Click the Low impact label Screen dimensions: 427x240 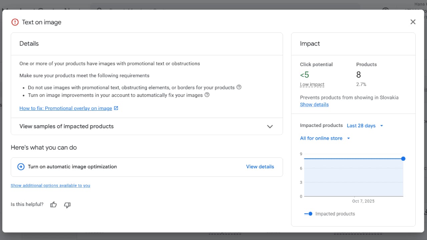coord(312,85)
